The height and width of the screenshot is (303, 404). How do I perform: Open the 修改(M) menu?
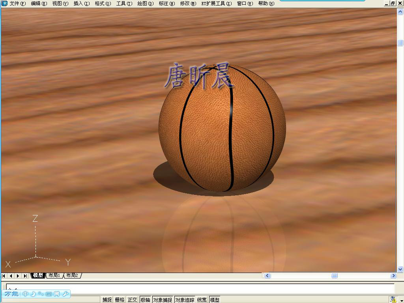pos(188,4)
